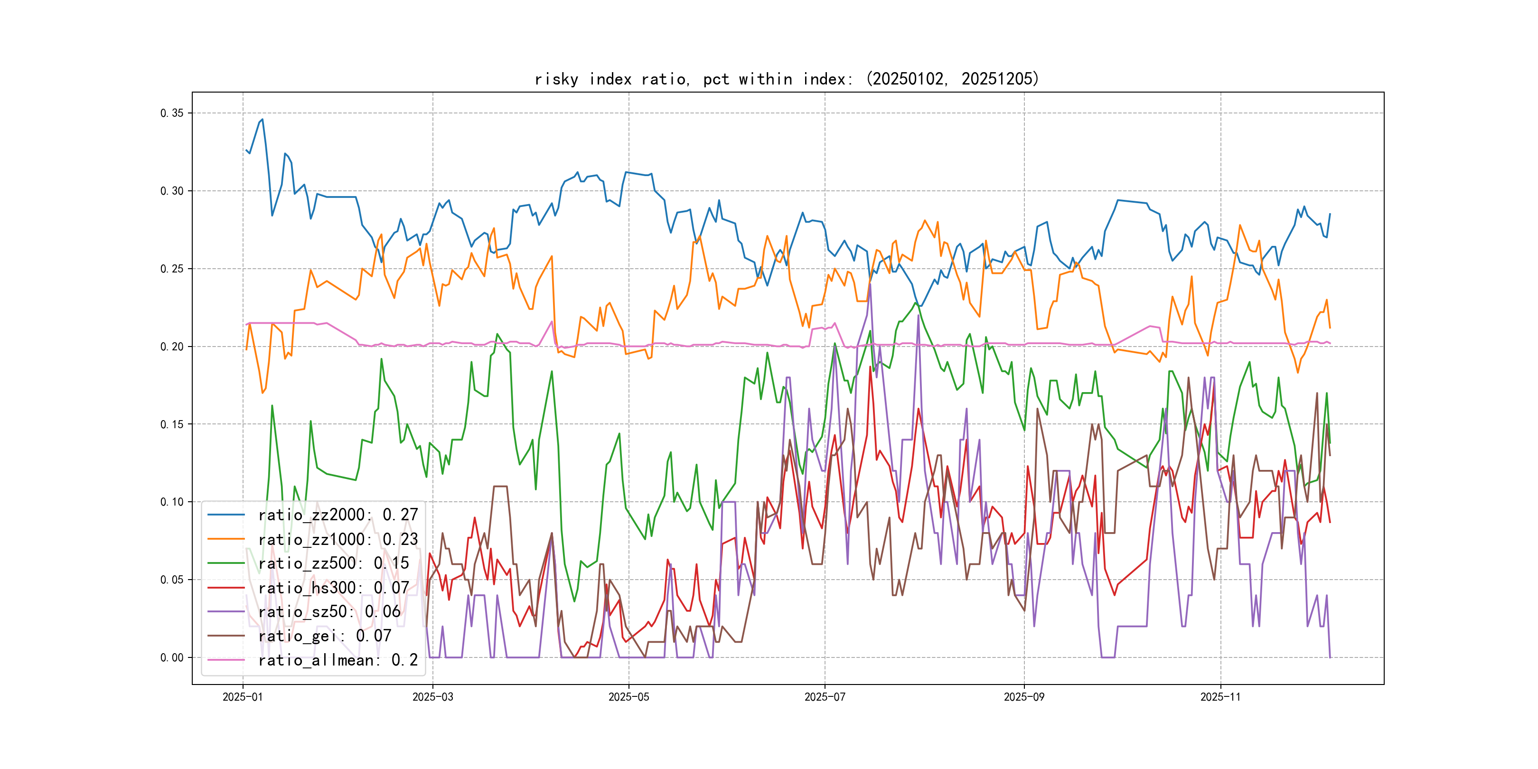Click the 0.00 y-axis tick label
This screenshot has width=1538, height=769.
click(172, 657)
